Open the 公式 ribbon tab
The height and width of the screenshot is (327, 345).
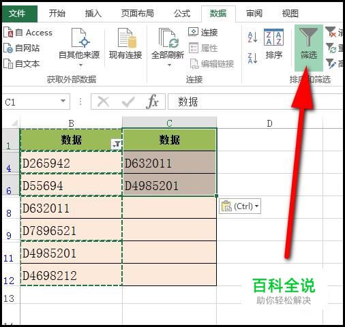pyautogui.click(x=182, y=14)
